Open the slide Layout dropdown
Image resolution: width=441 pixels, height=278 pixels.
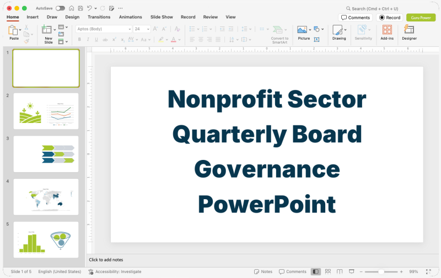(x=63, y=27)
